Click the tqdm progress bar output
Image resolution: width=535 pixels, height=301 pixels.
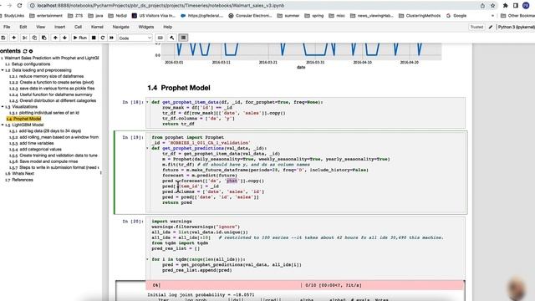(305, 285)
